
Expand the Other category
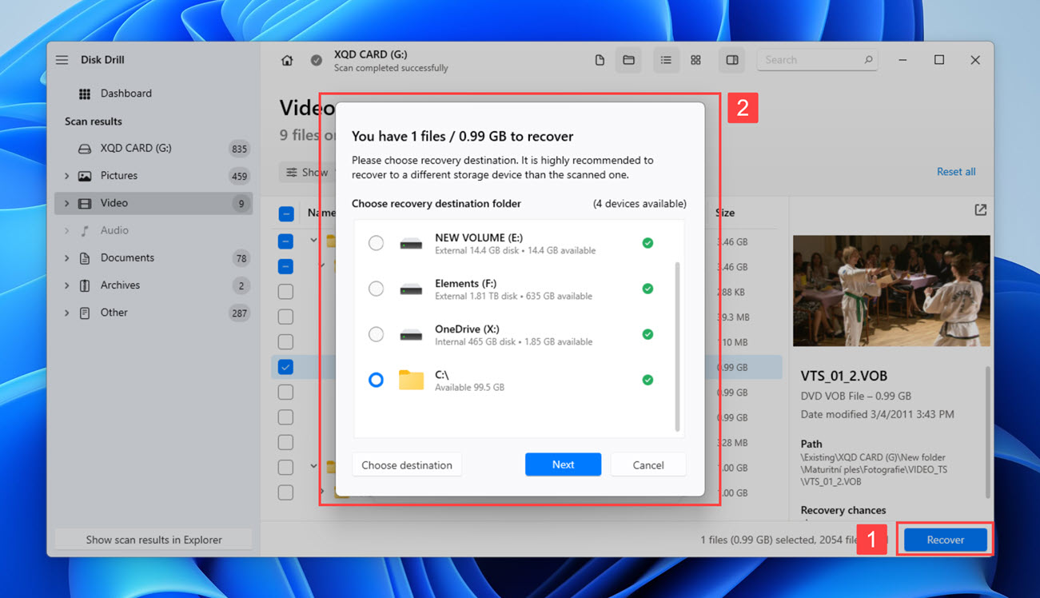pos(66,313)
